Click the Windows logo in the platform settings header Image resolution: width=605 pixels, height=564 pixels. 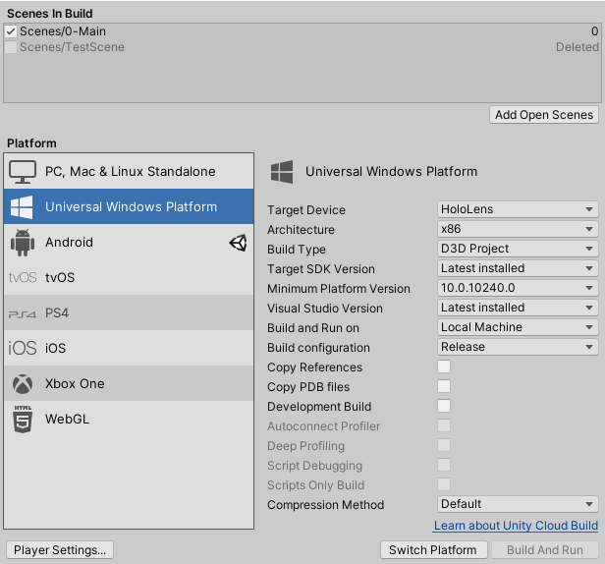[282, 172]
